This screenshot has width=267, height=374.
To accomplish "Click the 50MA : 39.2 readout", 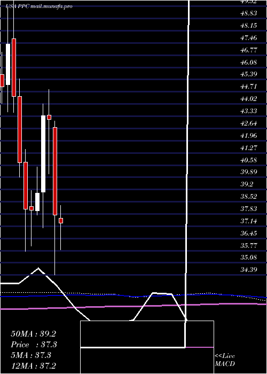I will coord(33,334).
